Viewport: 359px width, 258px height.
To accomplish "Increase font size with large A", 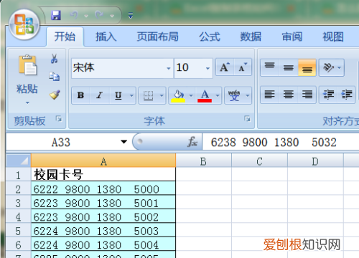I will pyautogui.click(x=225, y=67).
